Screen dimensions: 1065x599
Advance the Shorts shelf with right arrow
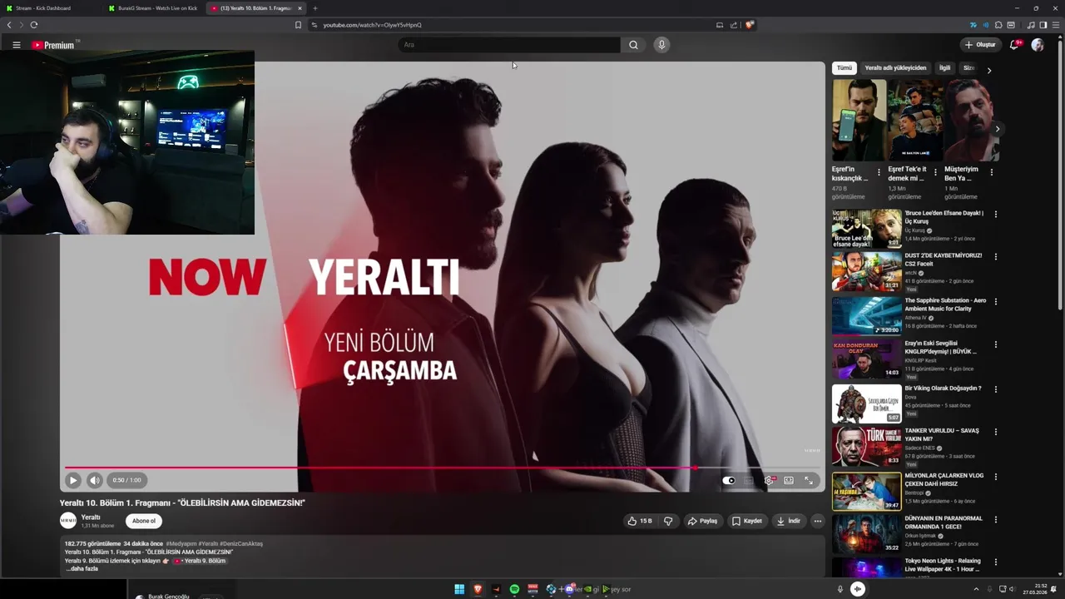point(998,129)
